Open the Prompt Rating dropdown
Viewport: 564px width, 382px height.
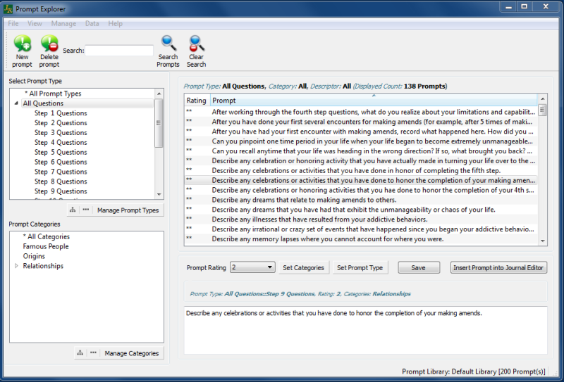(252, 267)
